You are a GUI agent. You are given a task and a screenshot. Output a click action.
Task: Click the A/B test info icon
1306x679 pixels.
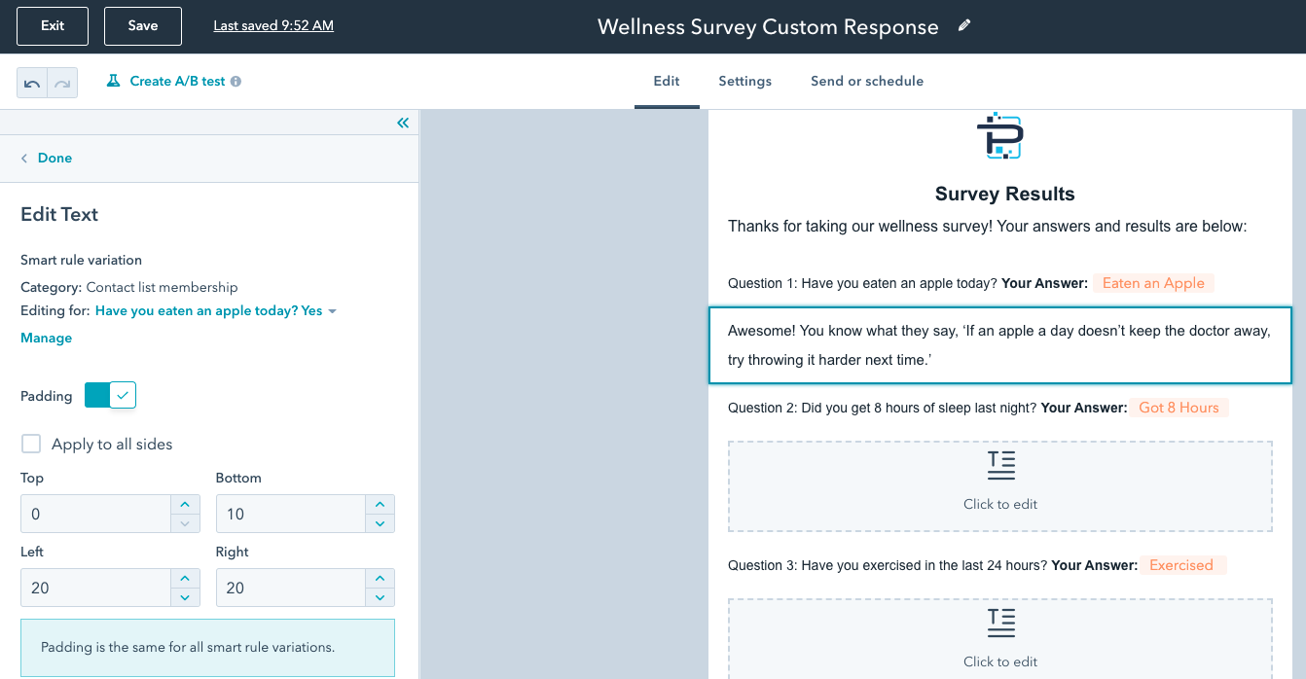tap(236, 82)
